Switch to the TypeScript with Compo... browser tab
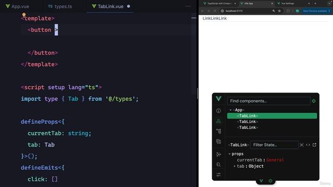333x187 pixels. point(219,4)
